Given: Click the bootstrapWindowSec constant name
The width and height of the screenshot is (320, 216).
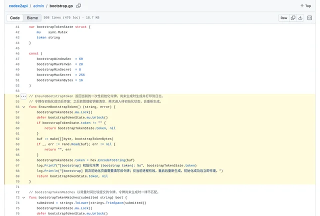Looking at the screenshot, I should 54,59.
